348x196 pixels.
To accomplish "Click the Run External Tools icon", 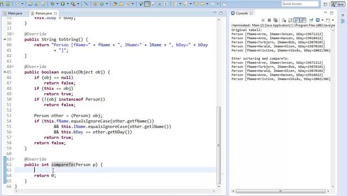I will [73, 4].
